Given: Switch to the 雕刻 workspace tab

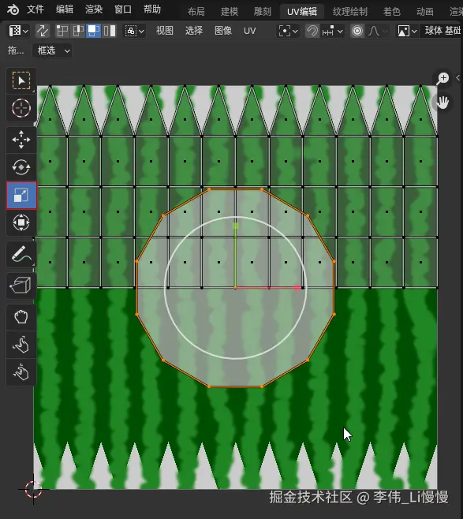Looking at the screenshot, I should (263, 12).
